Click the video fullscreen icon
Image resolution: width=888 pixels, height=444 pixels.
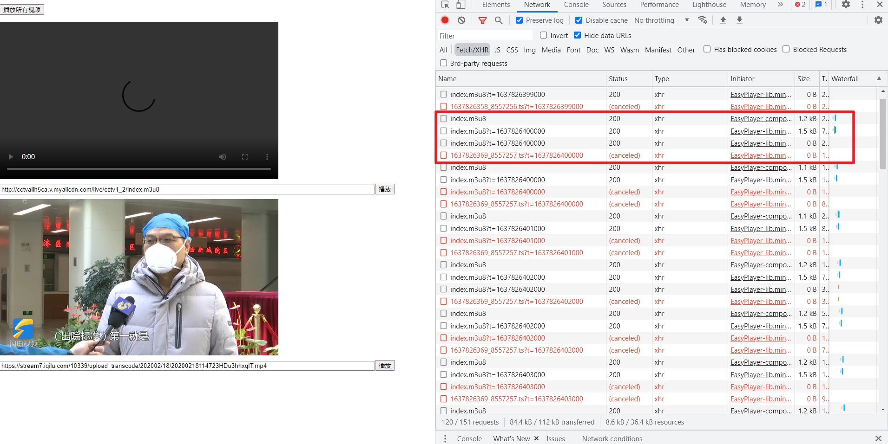click(x=245, y=157)
